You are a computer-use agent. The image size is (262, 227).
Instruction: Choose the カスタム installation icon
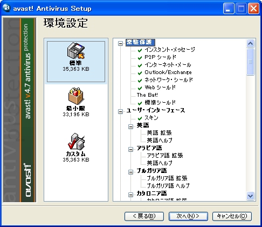pos(76,142)
